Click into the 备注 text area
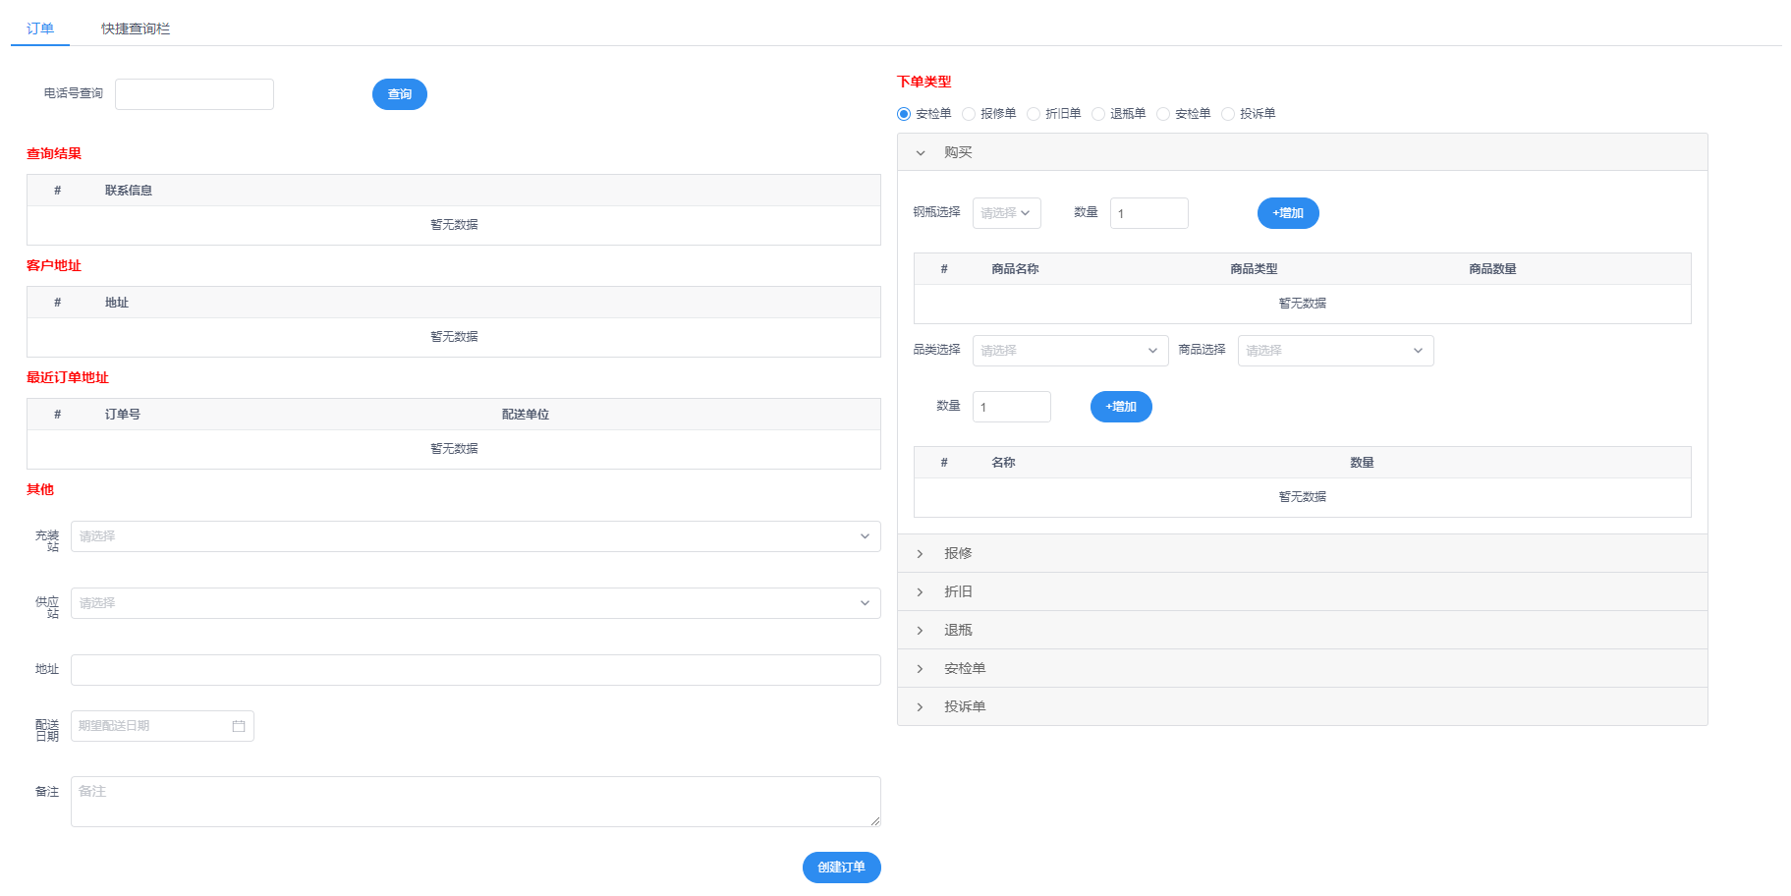The height and width of the screenshot is (896, 1791). [x=476, y=802]
